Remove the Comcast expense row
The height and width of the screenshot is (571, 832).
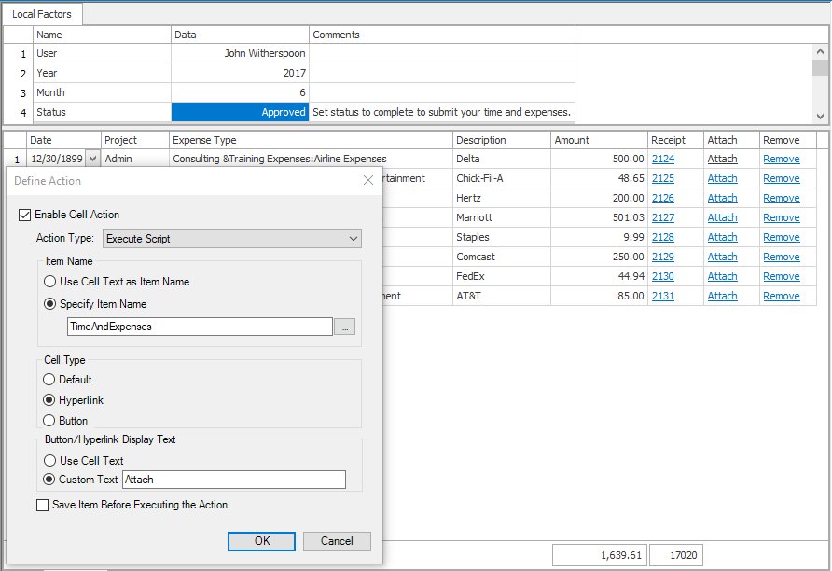[781, 257]
